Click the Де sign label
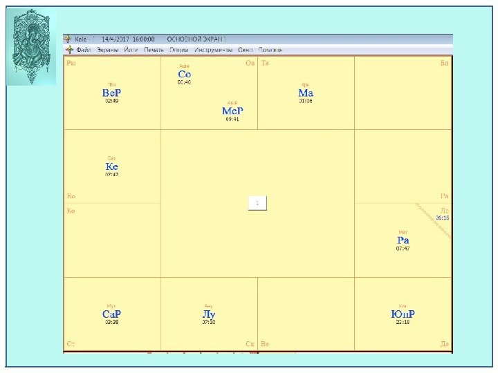This screenshot has height=373, width=498. (445, 344)
